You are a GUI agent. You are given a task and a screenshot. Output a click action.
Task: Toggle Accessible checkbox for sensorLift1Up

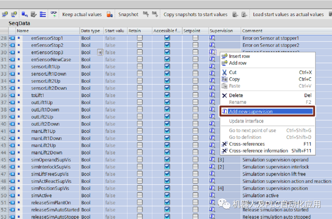click(167, 66)
